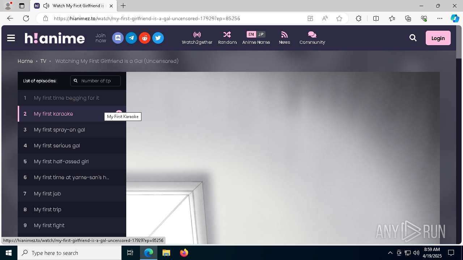Open the Favorites list
Viewport: 463px width, 260px height.
pyautogui.click(x=392, y=18)
